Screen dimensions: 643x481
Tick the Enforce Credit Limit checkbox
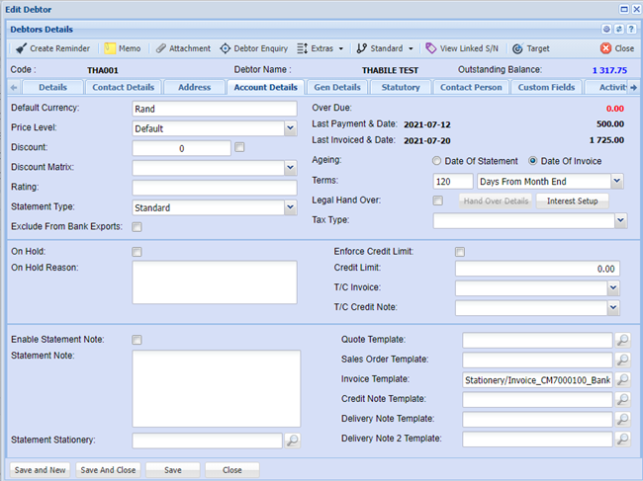point(460,252)
